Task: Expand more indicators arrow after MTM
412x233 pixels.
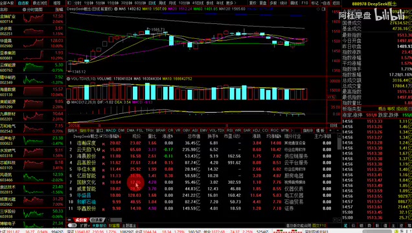Action: tap(292, 130)
